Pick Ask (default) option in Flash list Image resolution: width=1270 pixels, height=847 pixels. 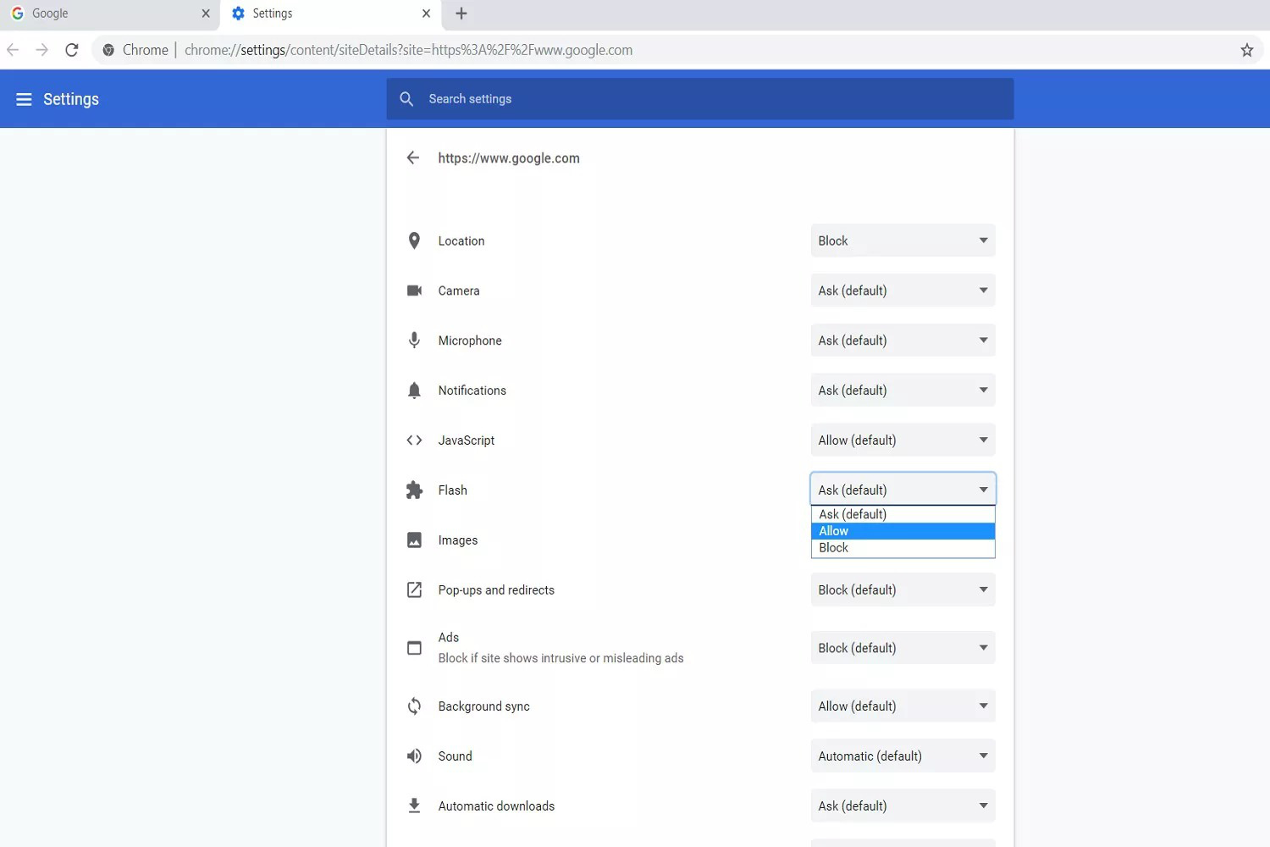click(903, 514)
